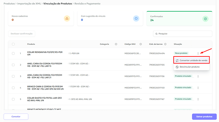Click the Cancelar button
This screenshot has width=219, height=122.
coord(16,117)
